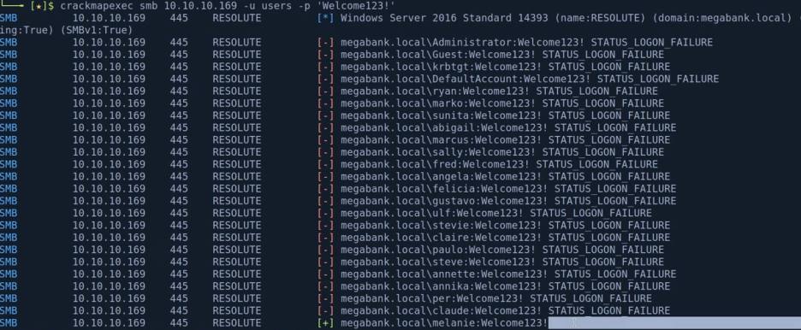Screen dimensions: 801x330
Task: Click the megabank.local\annette result line
Action: click(508, 274)
